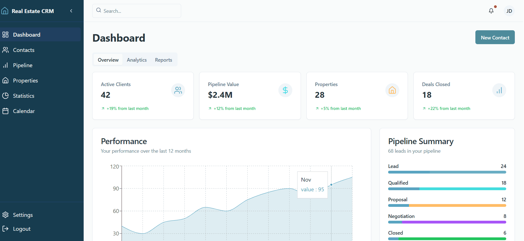This screenshot has height=241, width=524.
Task: Click the magnifying glass search icon
Action: pyautogui.click(x=99, y=10)
